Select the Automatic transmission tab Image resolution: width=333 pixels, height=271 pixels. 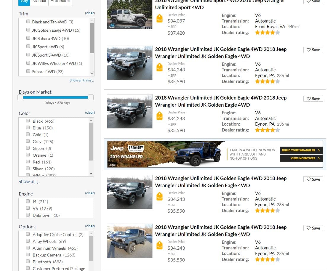(x=60, y=2)
